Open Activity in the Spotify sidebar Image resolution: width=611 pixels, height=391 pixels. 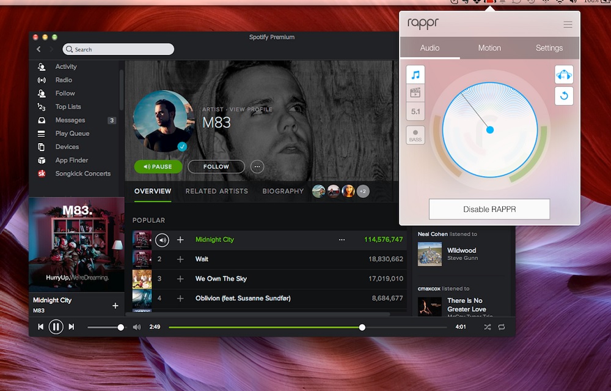66,66
